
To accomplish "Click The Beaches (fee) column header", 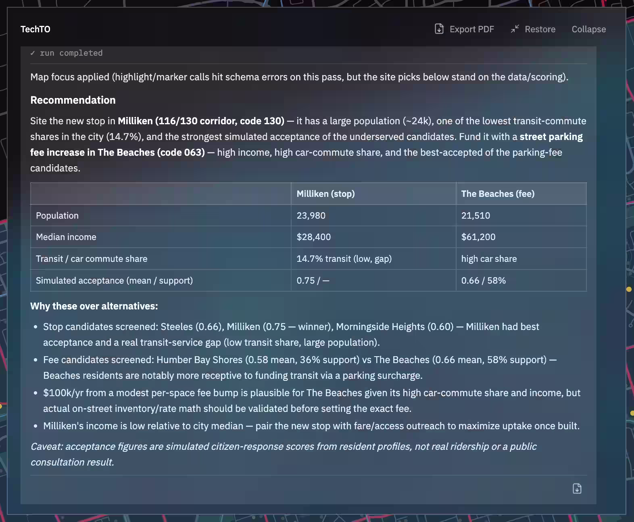I will click(498, 194).
